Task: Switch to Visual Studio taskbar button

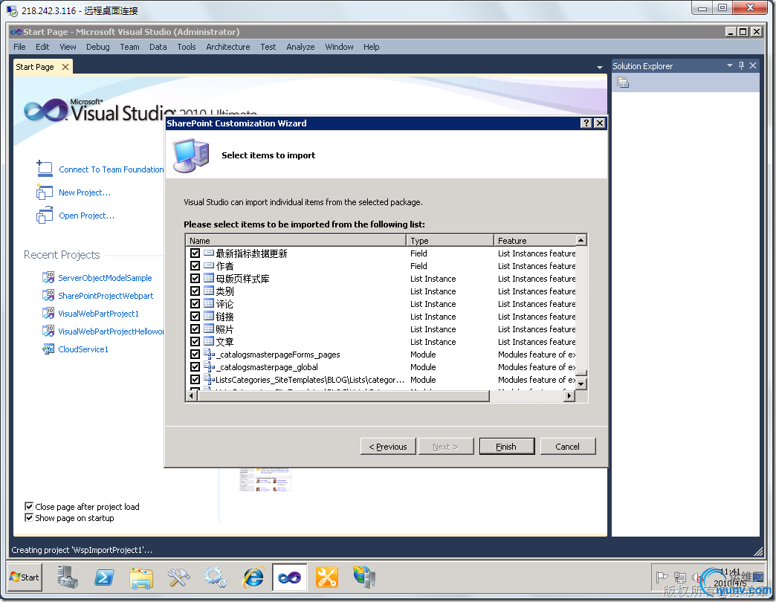Action: pos(290,577)
